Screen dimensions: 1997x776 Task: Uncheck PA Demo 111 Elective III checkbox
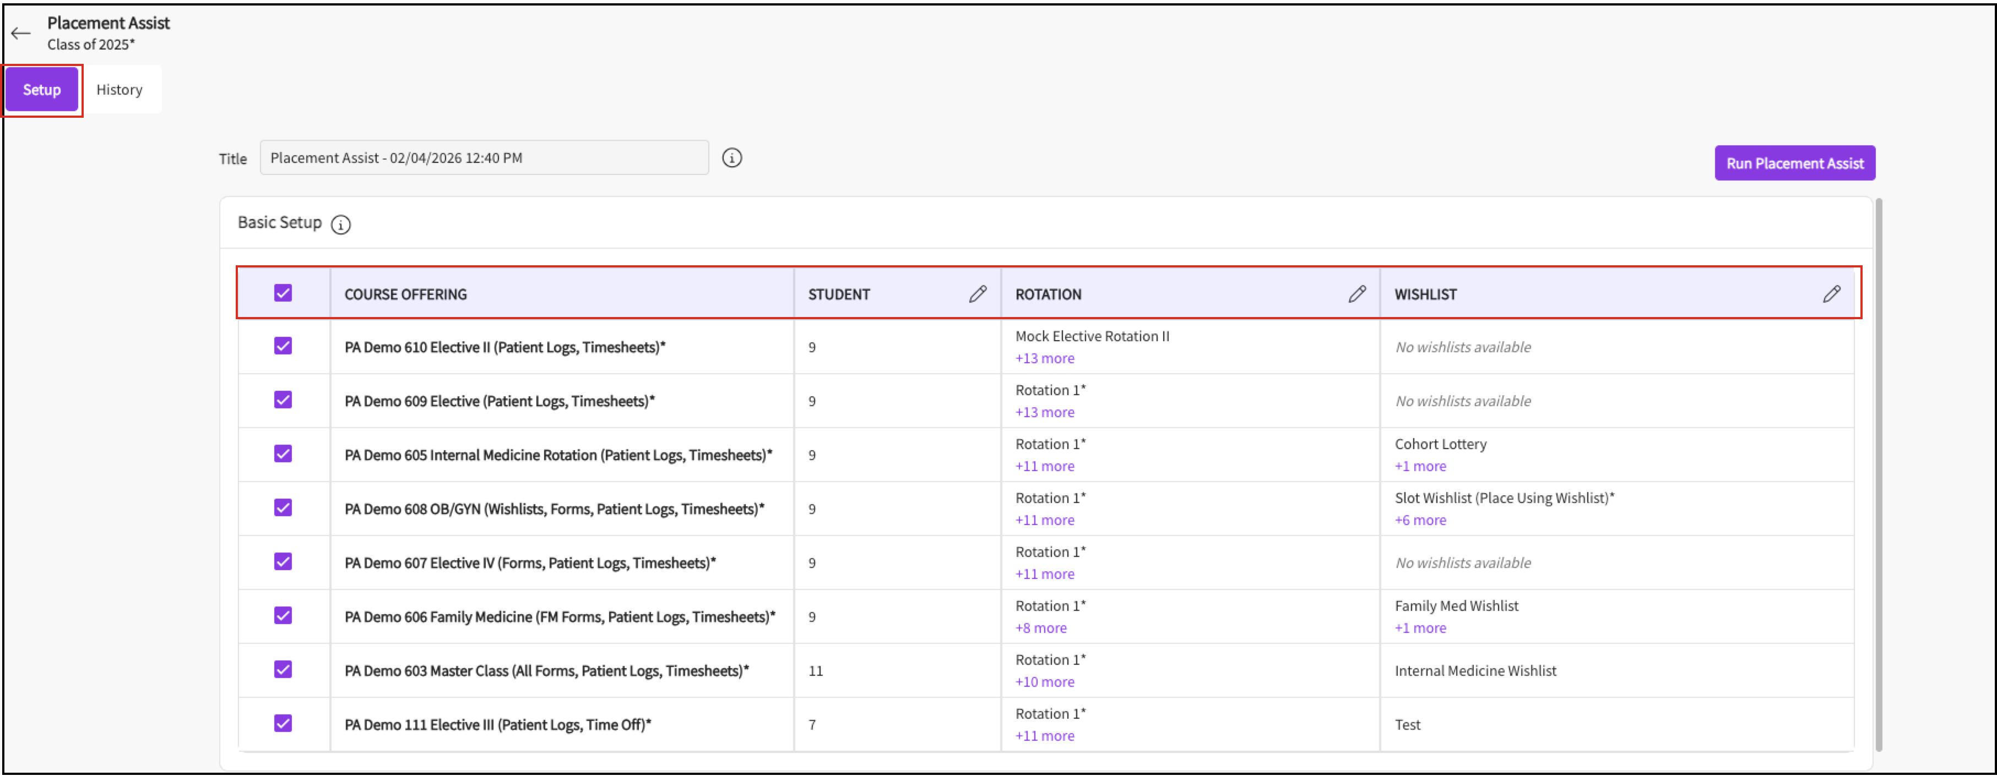pyautogui.click(x=283, y=723)
